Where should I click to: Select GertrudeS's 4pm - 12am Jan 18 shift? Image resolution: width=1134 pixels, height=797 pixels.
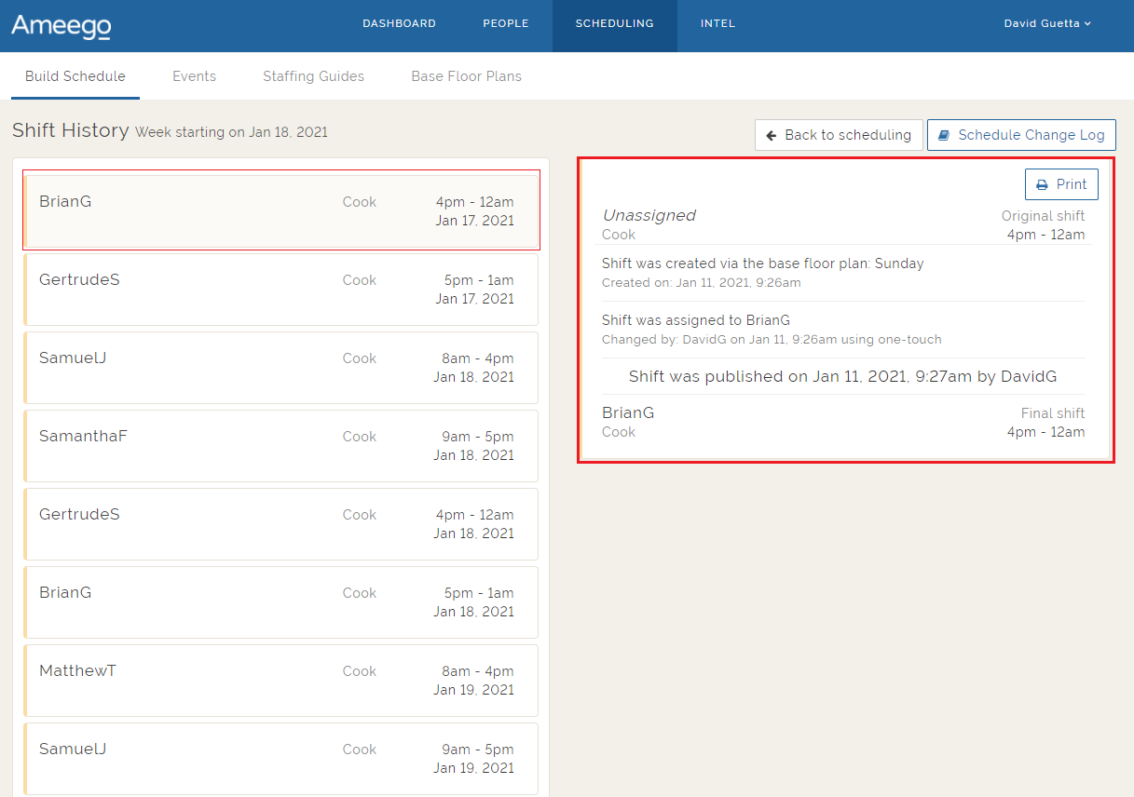[280, 524]
